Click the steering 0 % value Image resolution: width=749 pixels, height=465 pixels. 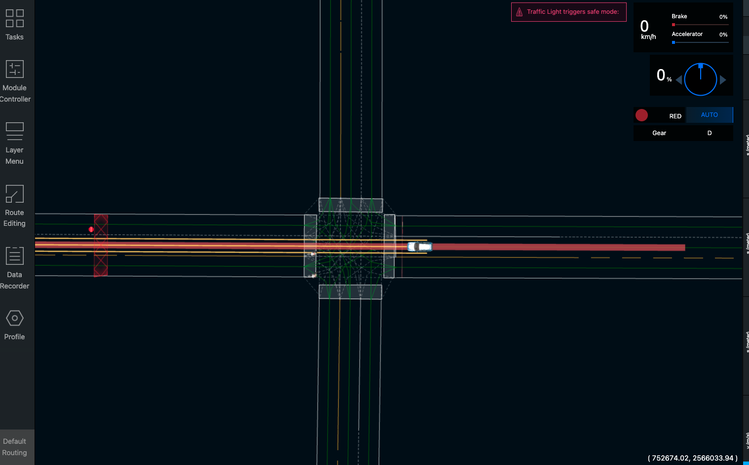pos(664,75)
